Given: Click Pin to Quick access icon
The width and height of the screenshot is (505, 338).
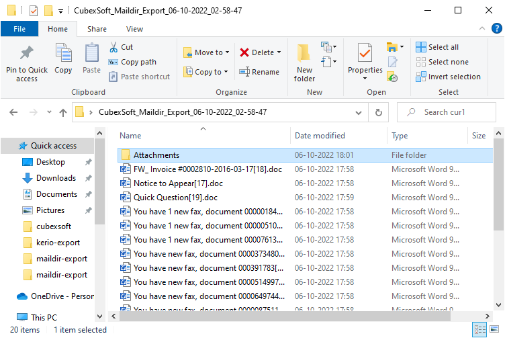Looking at the screenshot, I should click(x=26, y=53).
